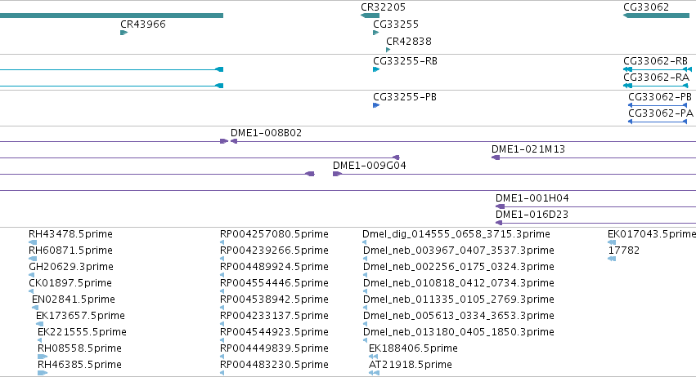The image size is (696, 377).
Task: Click EST RH43478.5prime
Action: tap(70, 234)
